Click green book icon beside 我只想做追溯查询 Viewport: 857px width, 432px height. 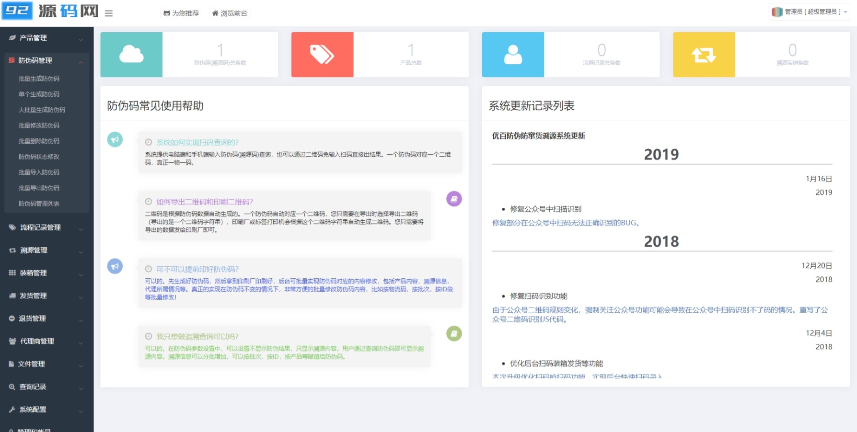(x=454, y=333)
